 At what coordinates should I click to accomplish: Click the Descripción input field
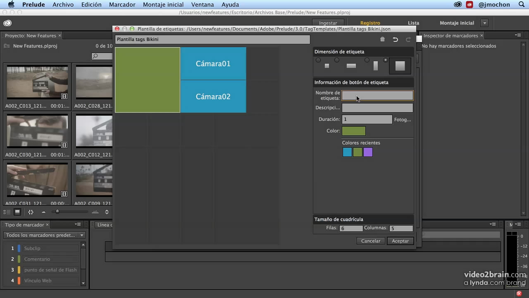[377, 108]
